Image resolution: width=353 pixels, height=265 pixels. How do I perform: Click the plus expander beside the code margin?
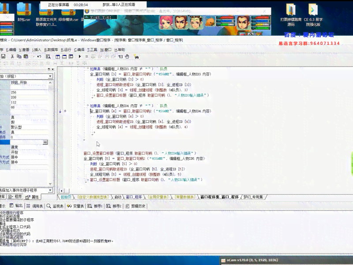pos(65,111)
